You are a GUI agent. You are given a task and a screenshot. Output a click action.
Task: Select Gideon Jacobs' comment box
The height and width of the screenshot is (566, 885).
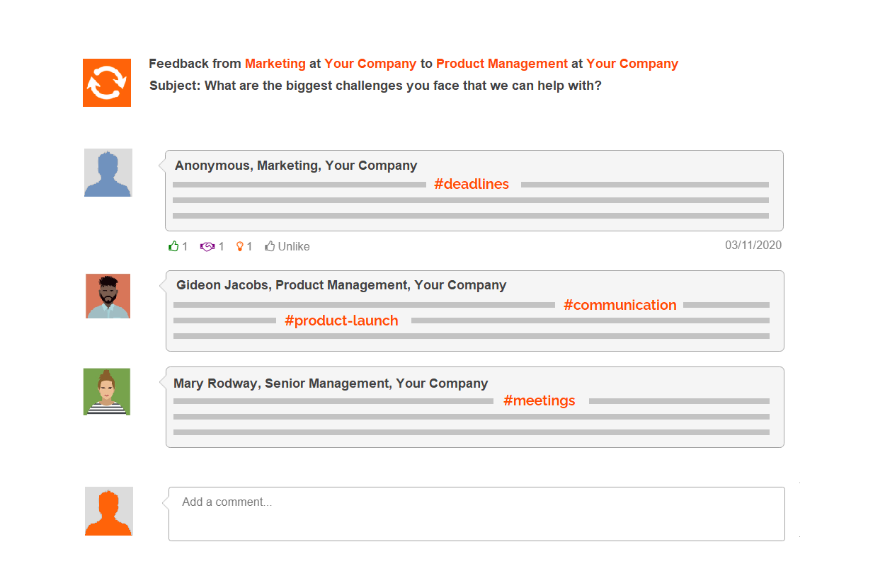(x=475, y=311)
